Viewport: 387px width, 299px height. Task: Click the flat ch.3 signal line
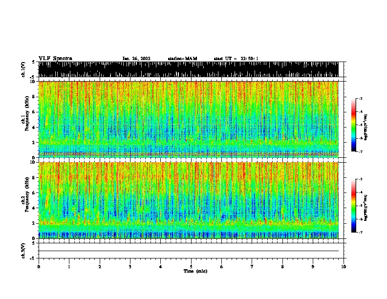pyautogui.click(x=188, y=251)
